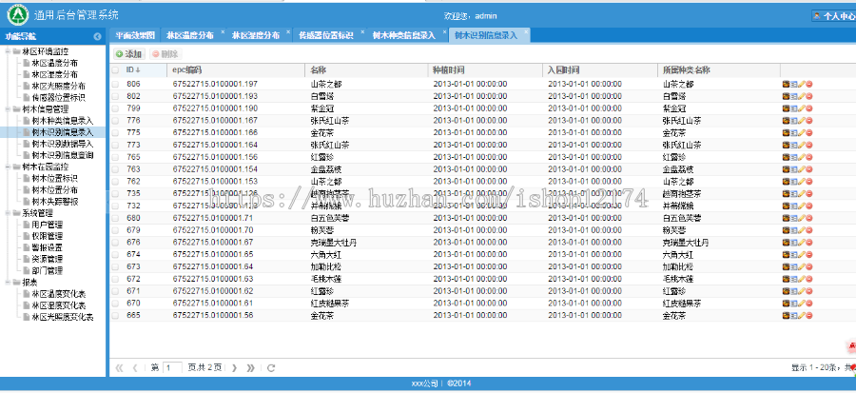Check the checkbox for row ID 776
This screenshot has height=393, width=856.
(x=115, y=121)
